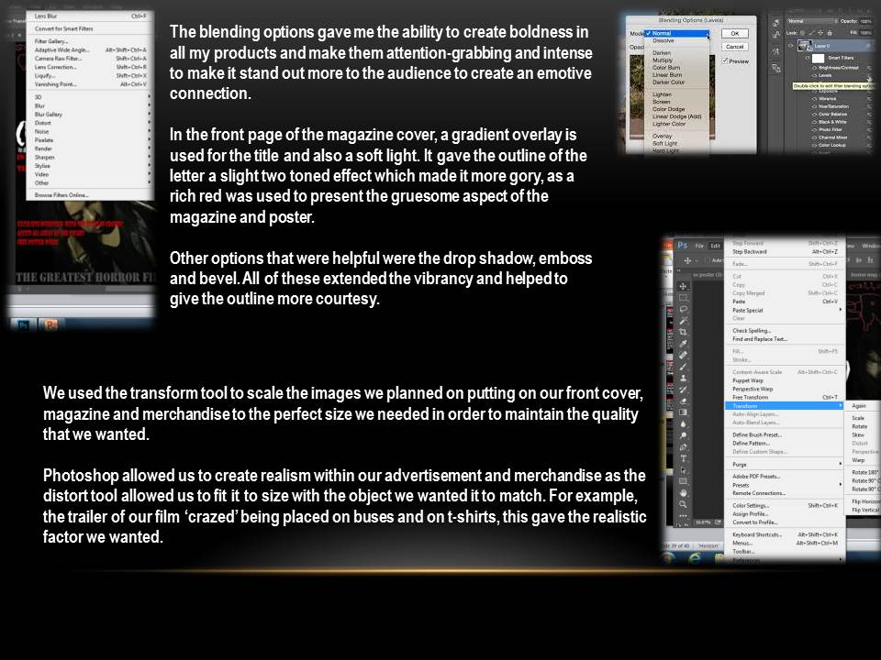Hide the Hue/Saturation smart filter

(814, 106)
